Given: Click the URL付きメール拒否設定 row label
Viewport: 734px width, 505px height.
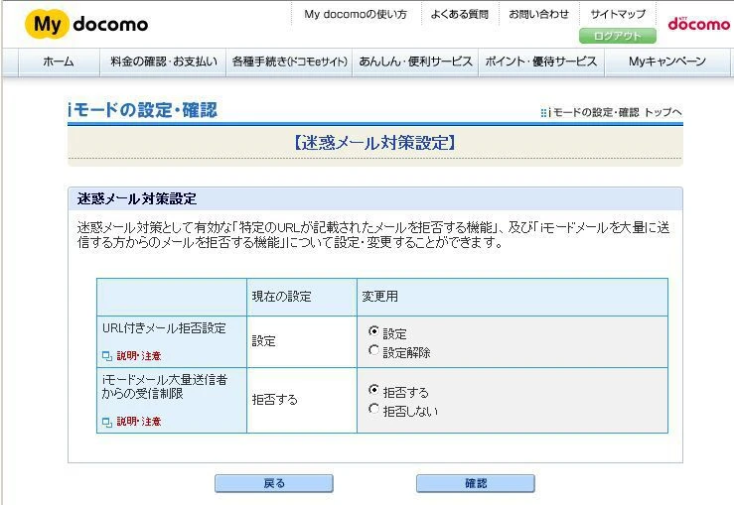Looking at the screenshot, I should pos(164,328).
